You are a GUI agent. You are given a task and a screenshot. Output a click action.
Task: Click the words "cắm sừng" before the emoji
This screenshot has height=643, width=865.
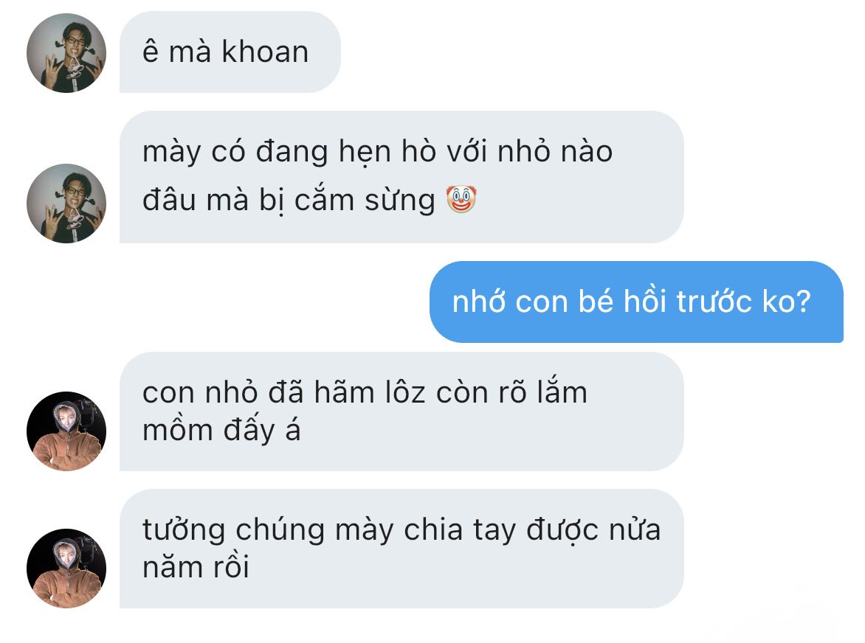point(365,200)
